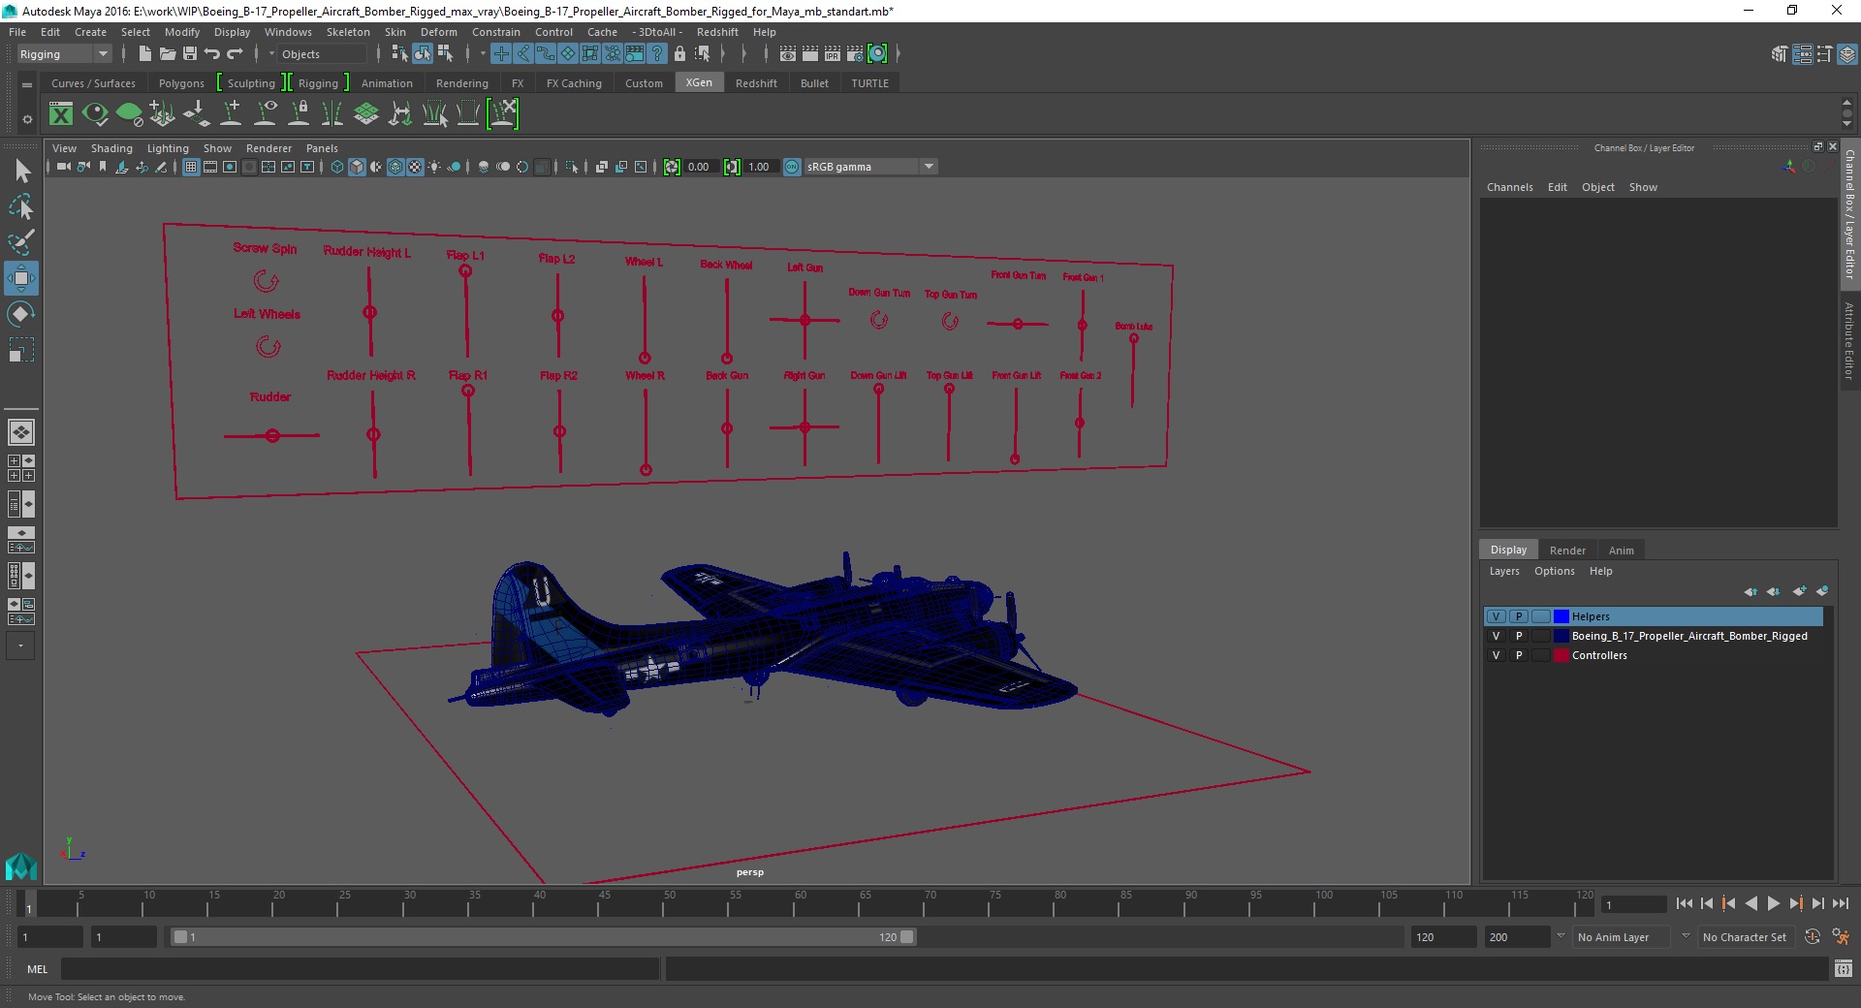The height and width of the screenshot is (1008, 1861).
Task: Save the current scene
Action: 190,54
